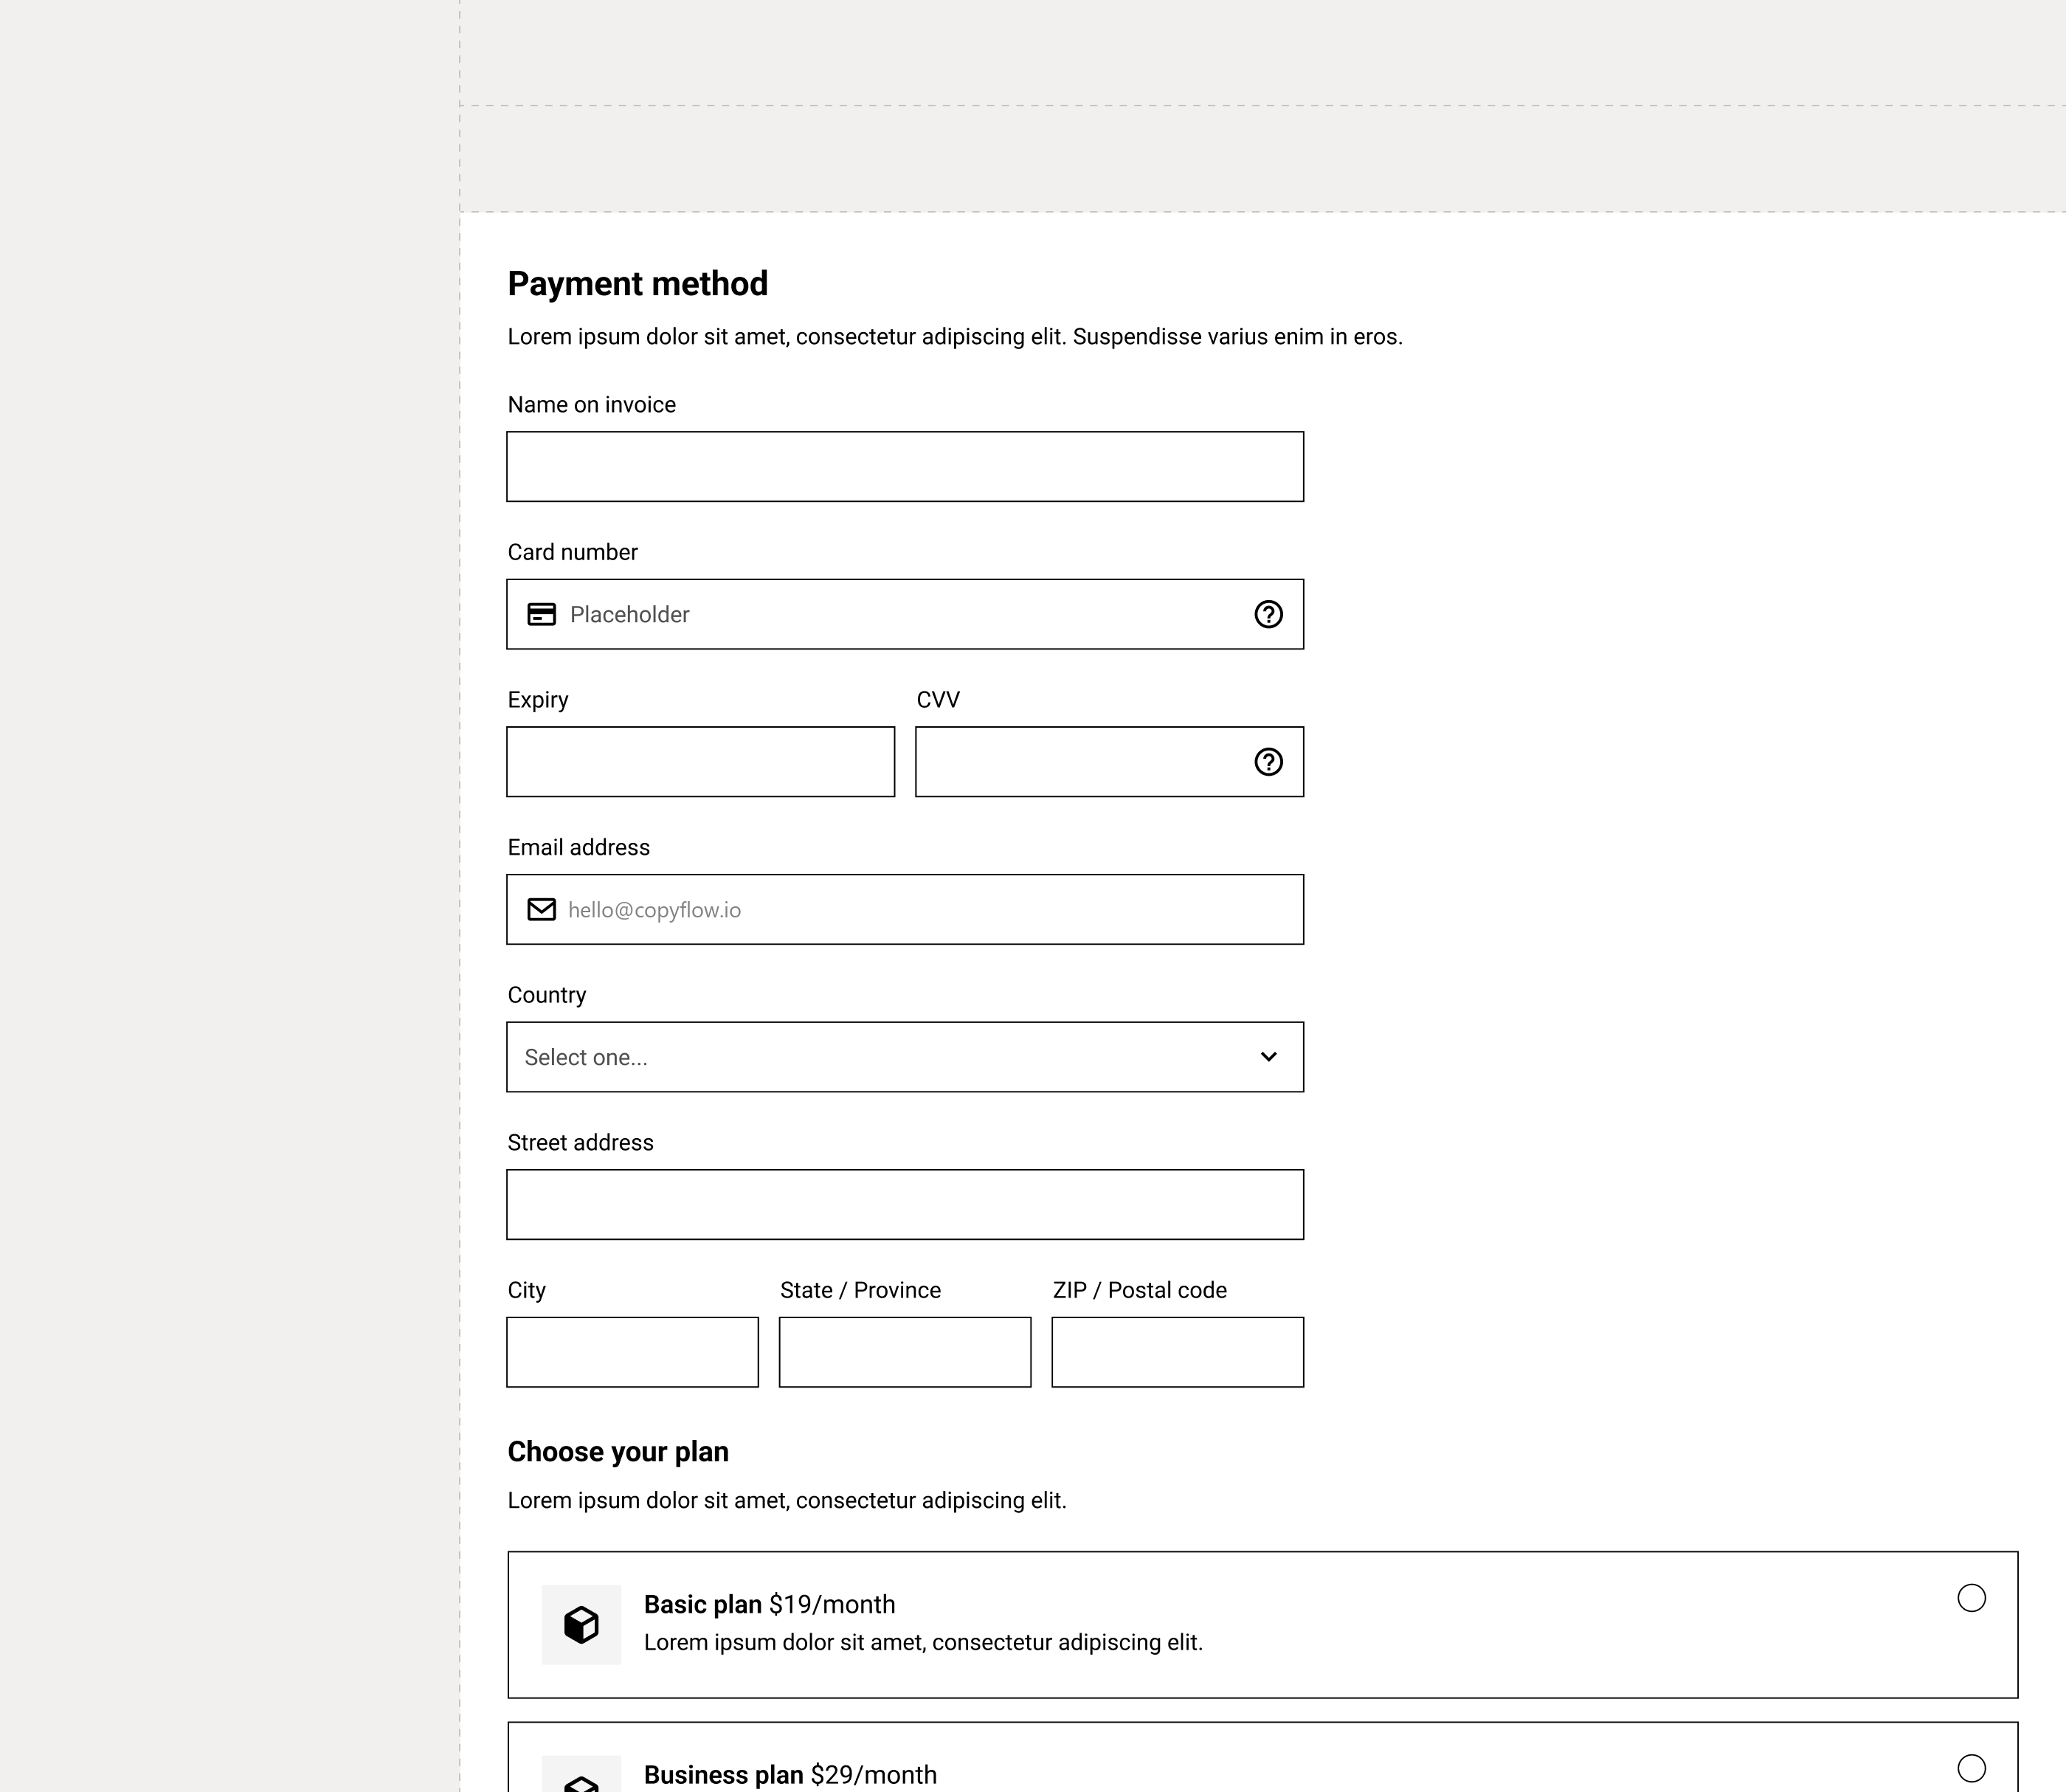Click the Choose your plan heading

pos(618,1452)
